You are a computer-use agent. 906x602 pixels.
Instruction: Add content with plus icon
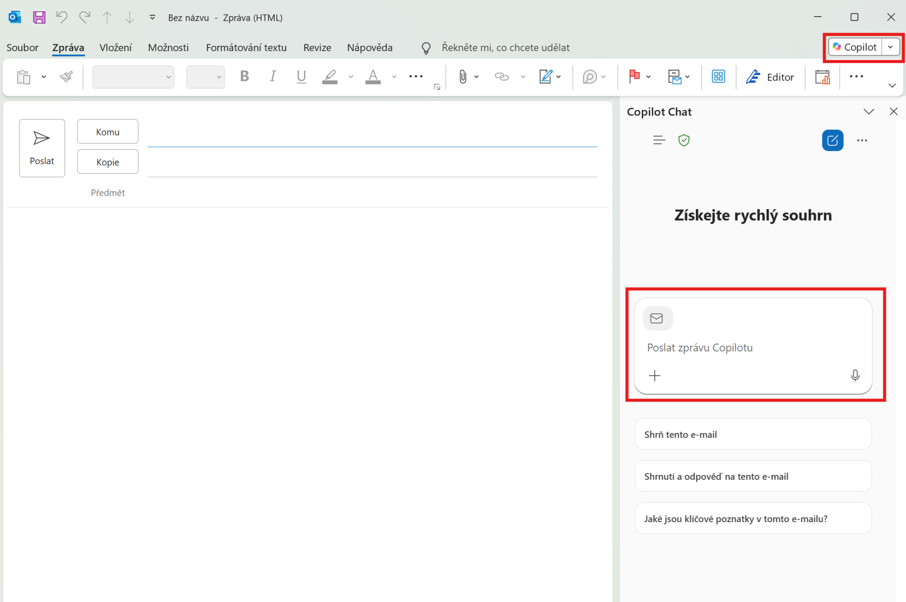pos(654,375)
